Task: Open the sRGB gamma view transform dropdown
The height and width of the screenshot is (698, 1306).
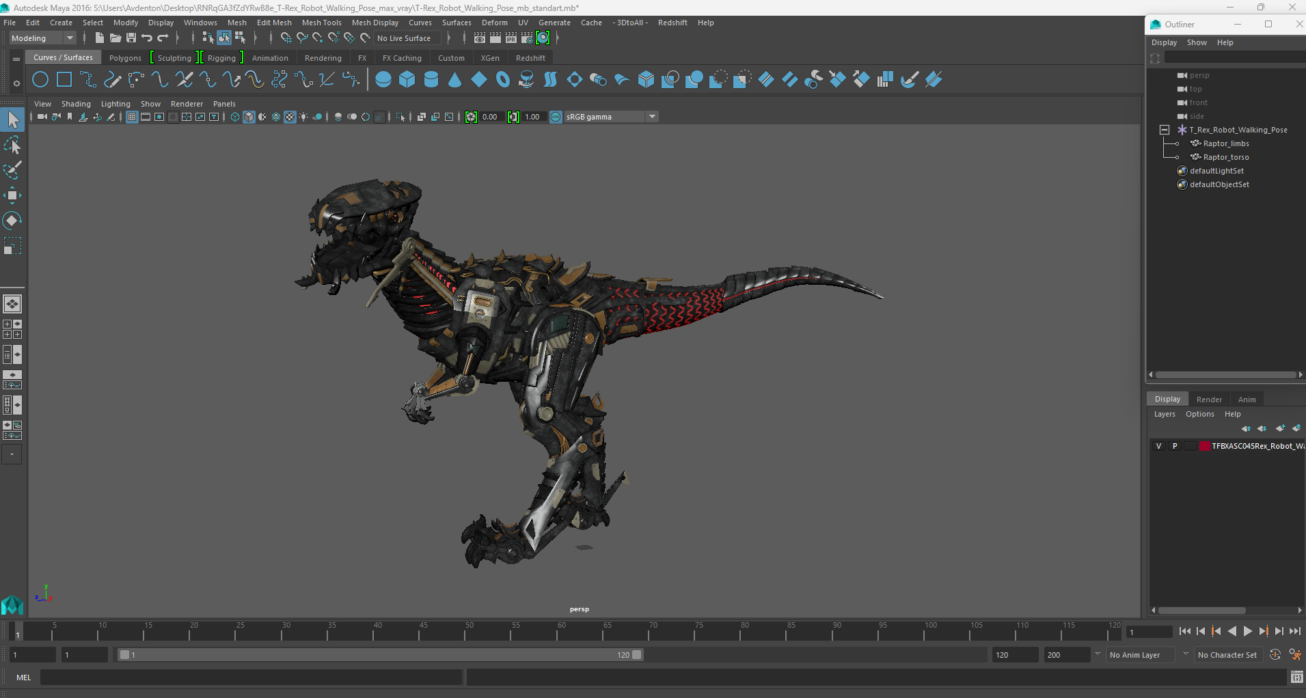Action: (x=611, y=117)
